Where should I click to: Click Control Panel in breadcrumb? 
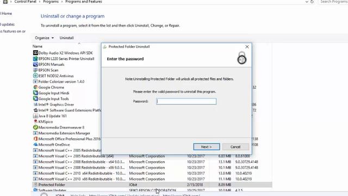(26, 2)
